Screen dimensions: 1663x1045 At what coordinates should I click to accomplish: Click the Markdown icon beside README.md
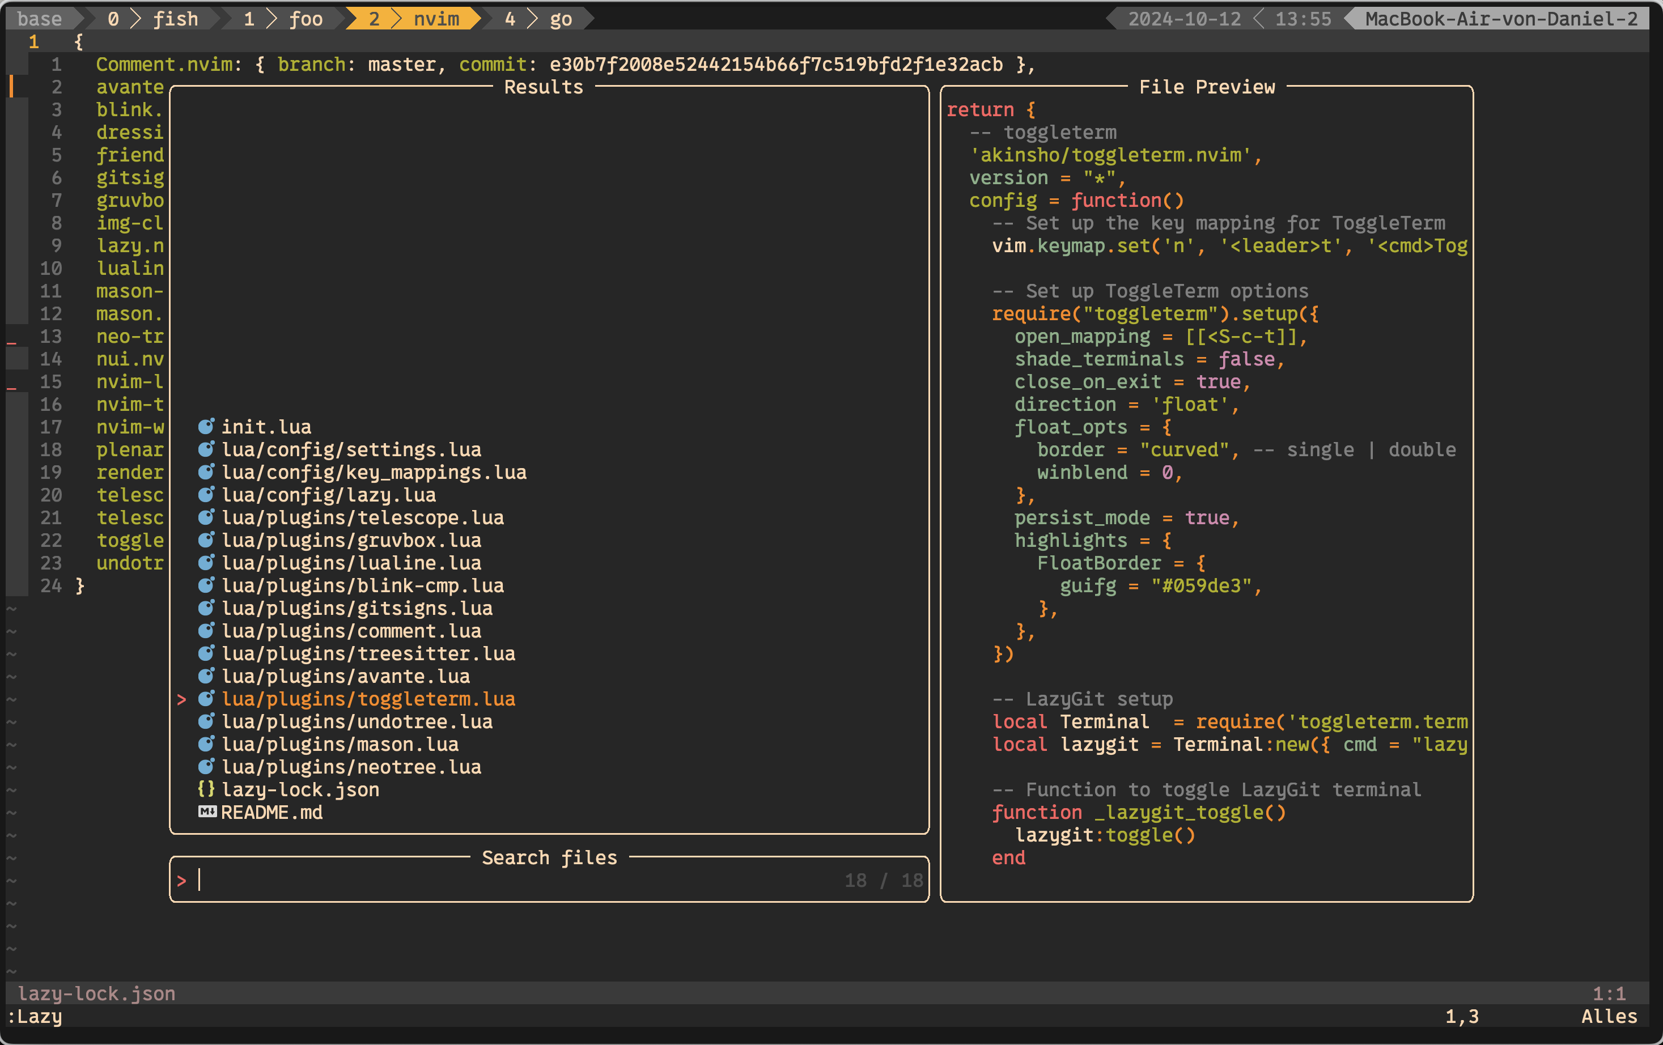(x=207, y=812)
